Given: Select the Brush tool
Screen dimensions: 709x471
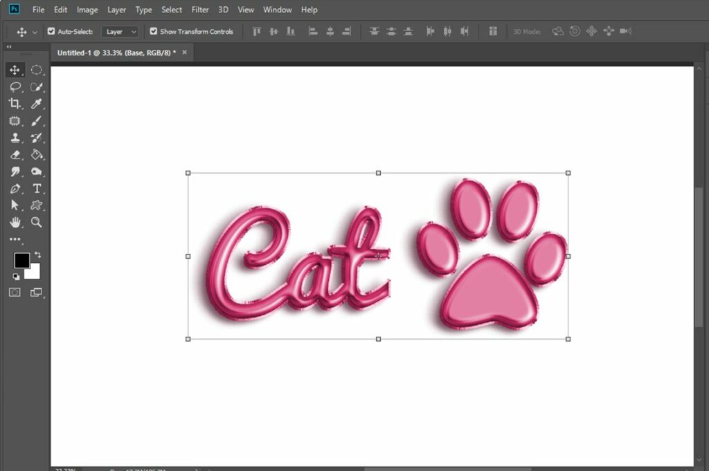Looking at the screenshot, I should pos(37,121).
